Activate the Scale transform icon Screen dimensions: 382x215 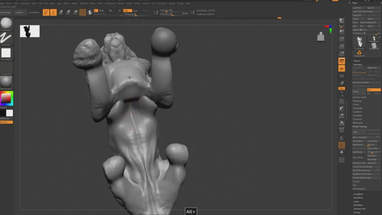pos(68,13)
